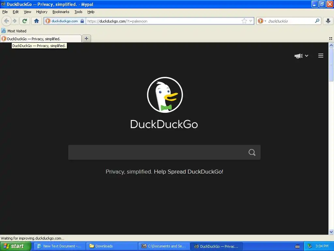This screenshot has height=251, width=334.
Task: Open the DuckDuckGo hamburger menu
Action: point(321,56)
